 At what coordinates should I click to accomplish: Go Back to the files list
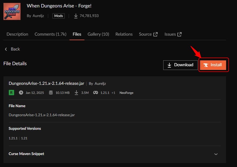(12, 49)
